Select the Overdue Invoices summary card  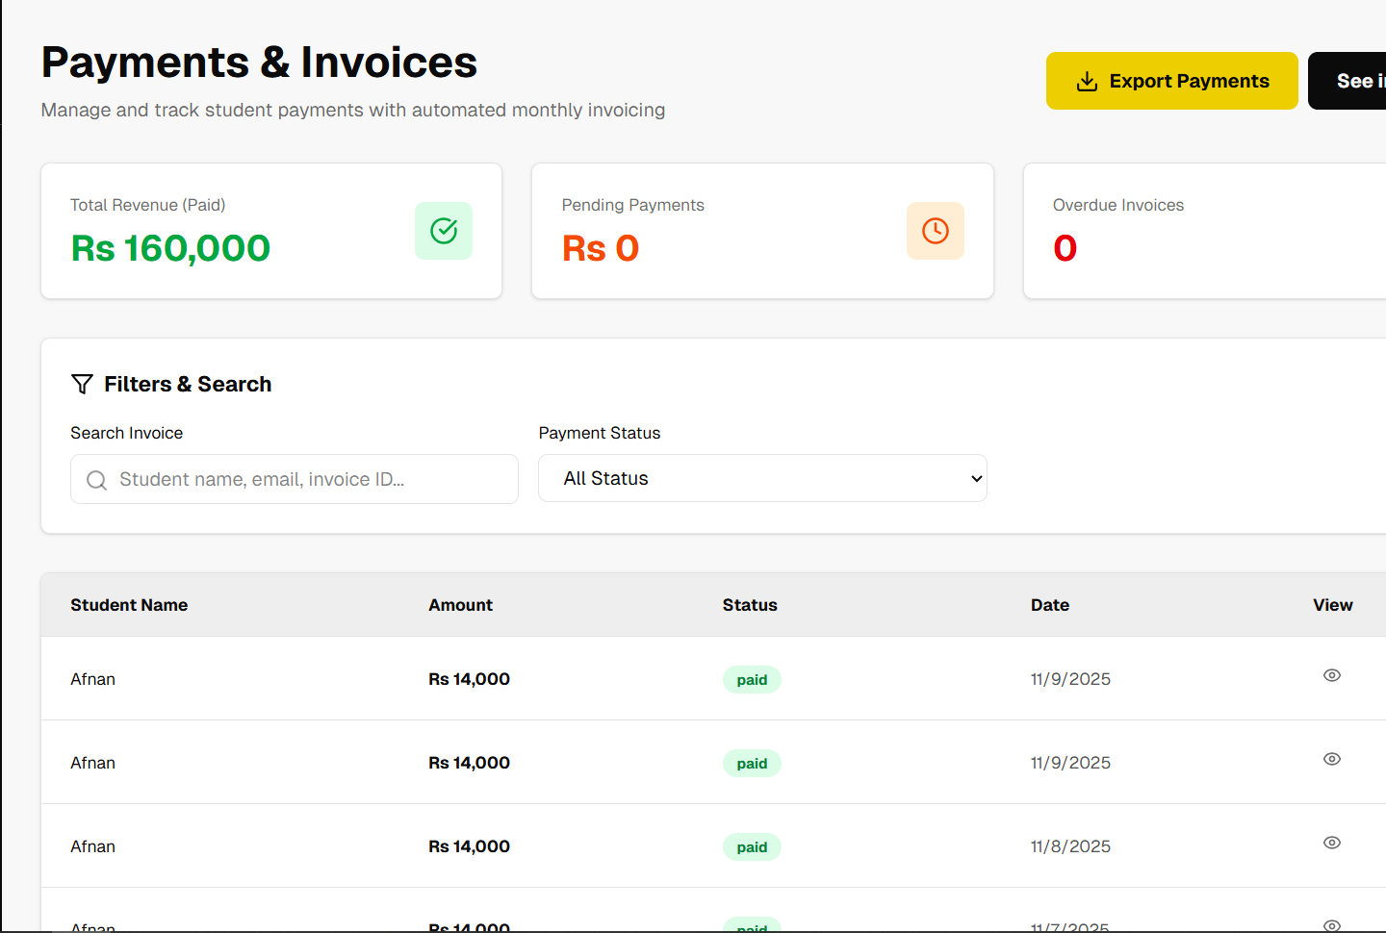click(1203, 231)
